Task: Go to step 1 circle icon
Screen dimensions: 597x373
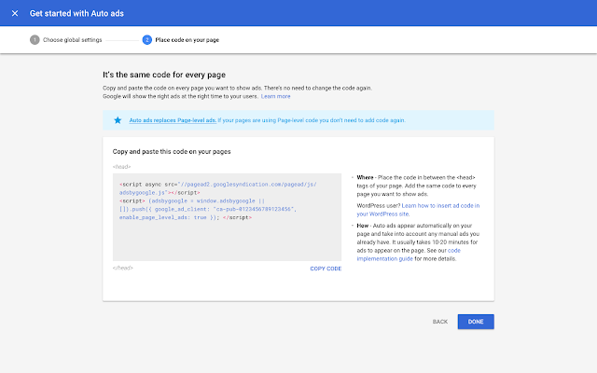Action: click(35, 40)
